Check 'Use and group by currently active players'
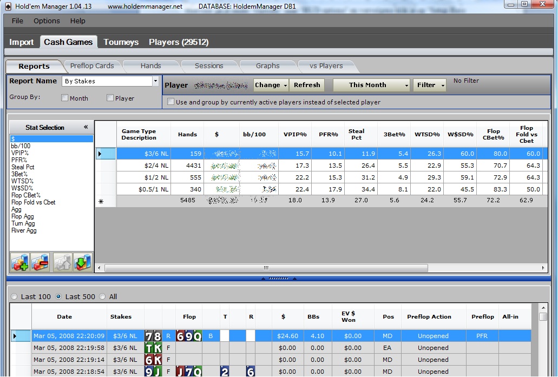The height and width of the screenshot is (377, 558). coord(171,102)
